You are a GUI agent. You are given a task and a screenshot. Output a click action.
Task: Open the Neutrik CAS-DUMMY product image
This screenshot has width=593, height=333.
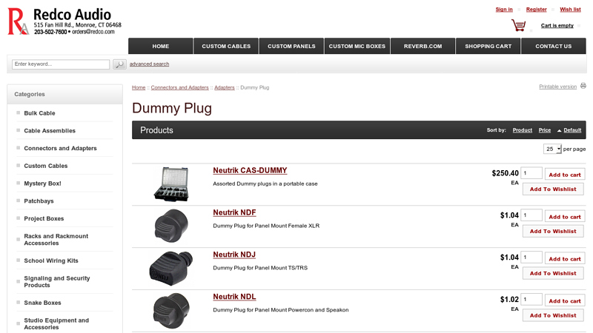[x=171, y=184]
